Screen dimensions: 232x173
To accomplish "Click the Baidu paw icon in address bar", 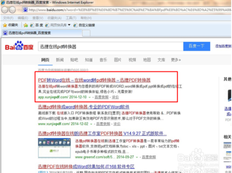I will (x=26, y=10).
